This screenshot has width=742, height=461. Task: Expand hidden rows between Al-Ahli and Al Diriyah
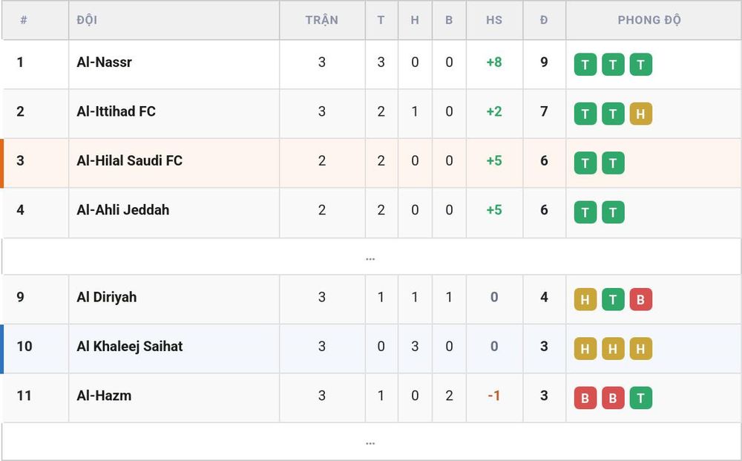(370, 258)
